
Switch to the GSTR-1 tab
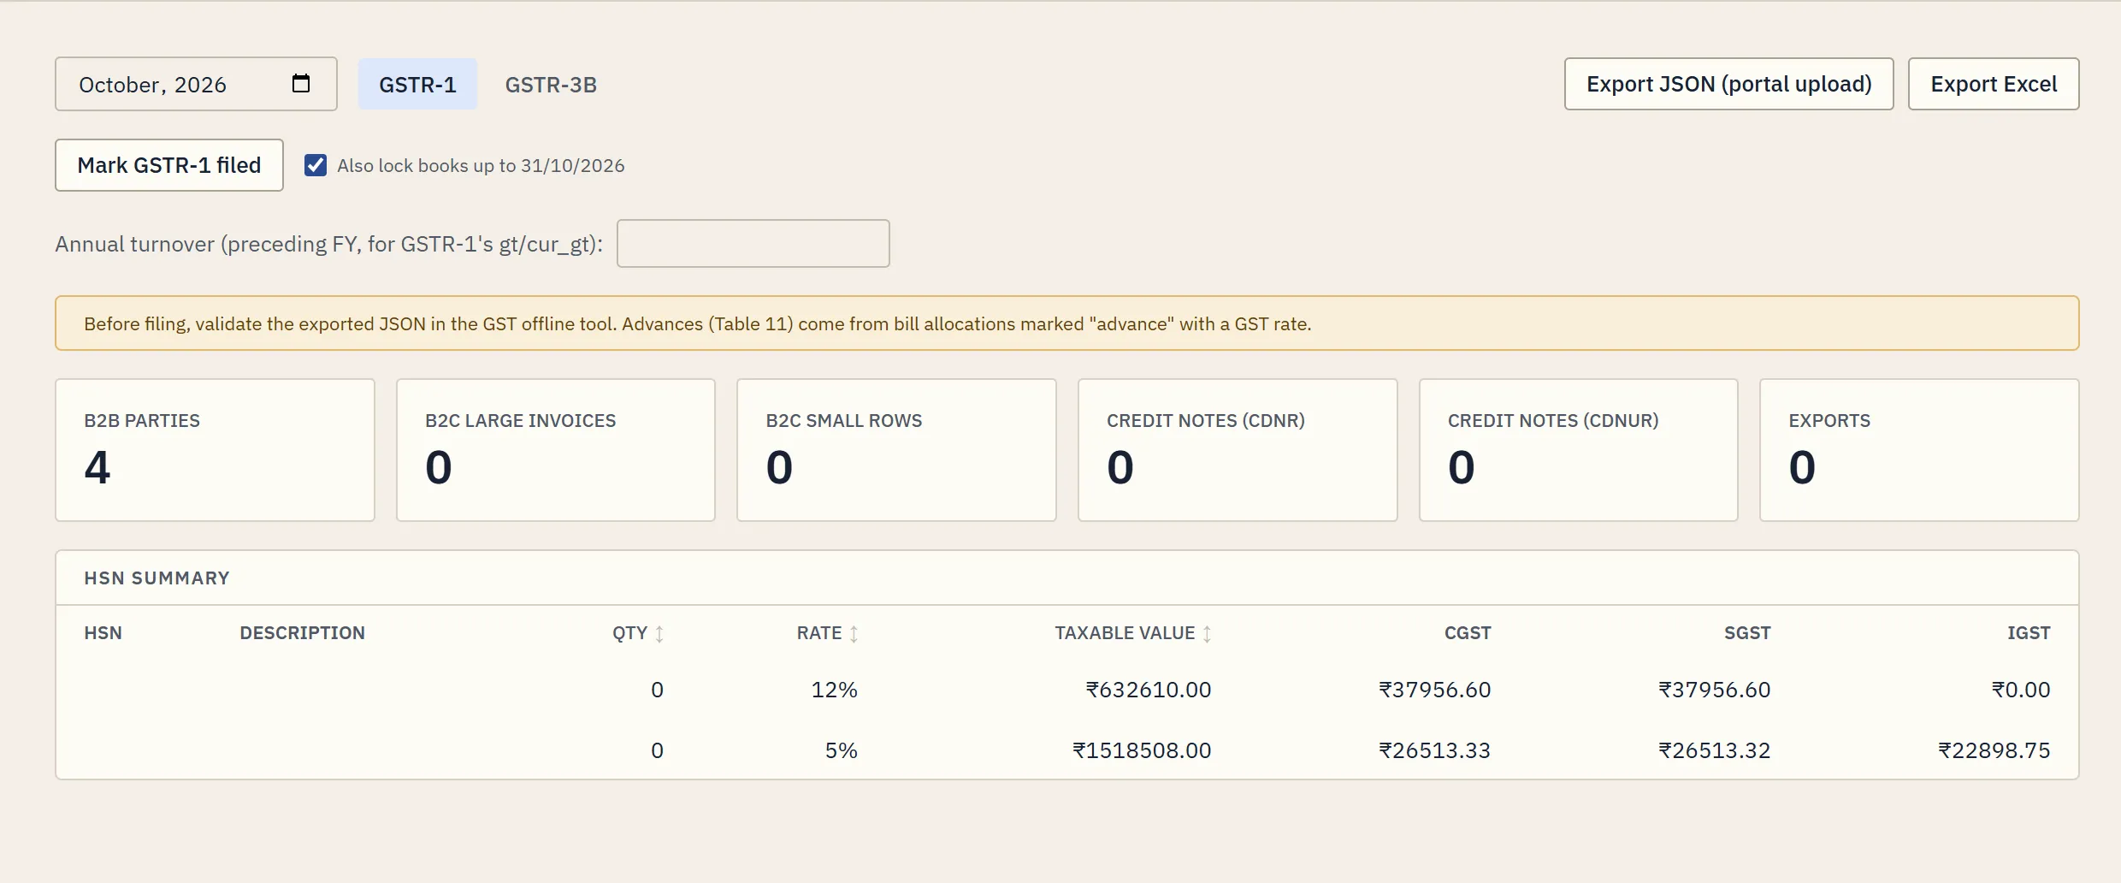pyautogui.click(x=417, y=84)
